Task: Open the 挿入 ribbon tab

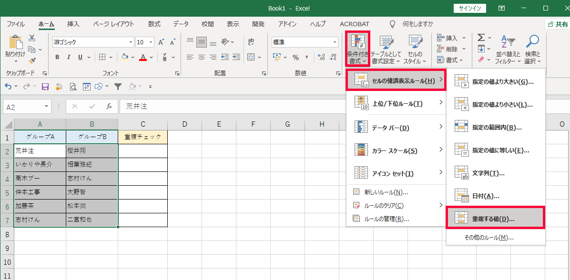Action: 73,24
